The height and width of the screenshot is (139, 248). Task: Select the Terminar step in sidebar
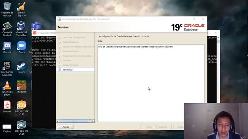(x=67, y=69)
